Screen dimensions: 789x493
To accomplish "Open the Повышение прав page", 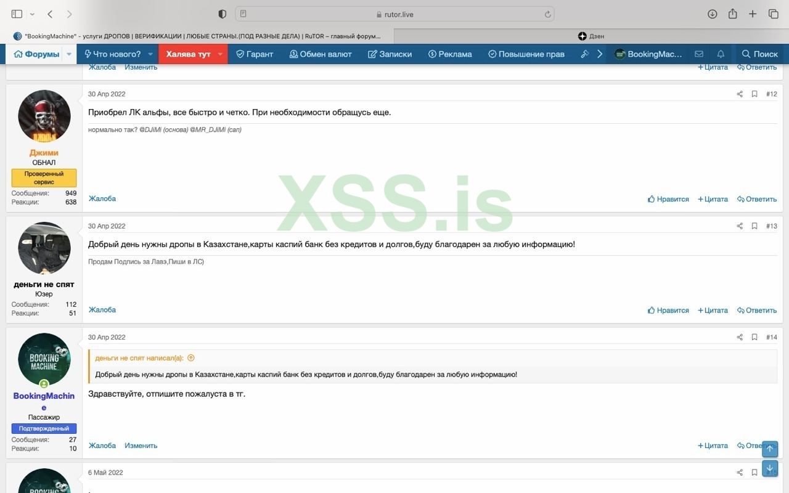I will click(526, 54).
